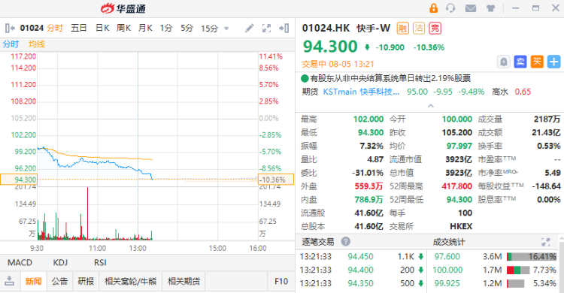Switch to 15分 chart tab

(x=209, y=29)
